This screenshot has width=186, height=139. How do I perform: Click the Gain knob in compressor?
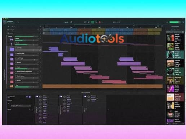[x=65, y=111]
